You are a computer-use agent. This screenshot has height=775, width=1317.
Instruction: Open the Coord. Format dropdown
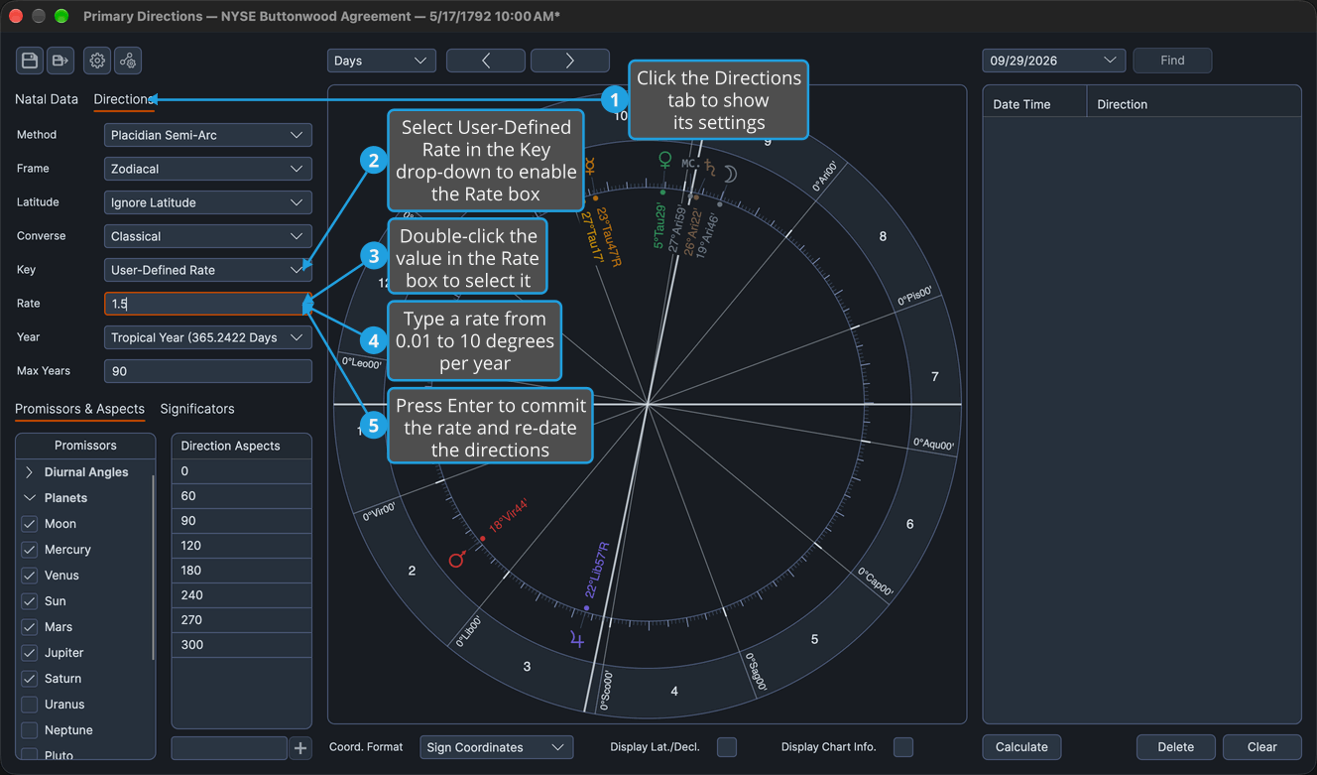(x=497, y=747)
